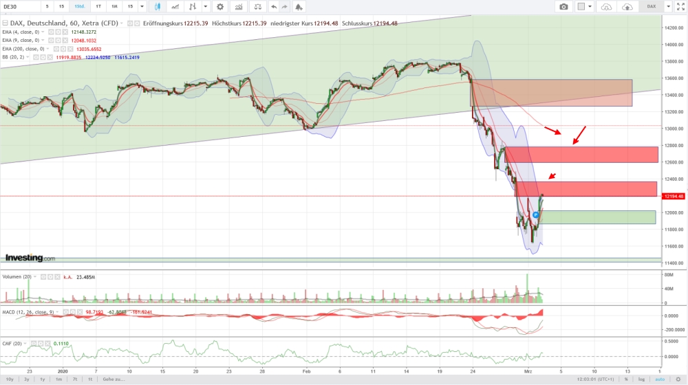Remove CMF indicator
688x385 pixels.
[x=48, y=344]
